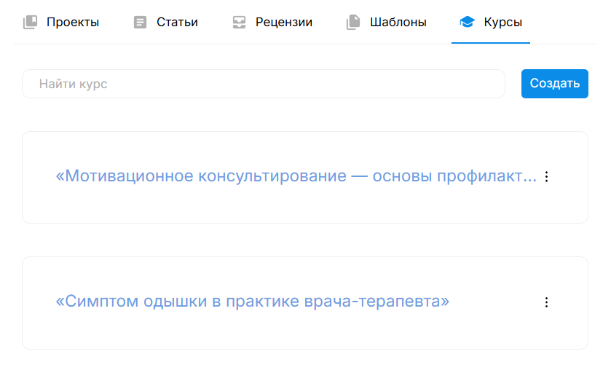Click the Создать button

pyautogui.click(x=555, y=84)
